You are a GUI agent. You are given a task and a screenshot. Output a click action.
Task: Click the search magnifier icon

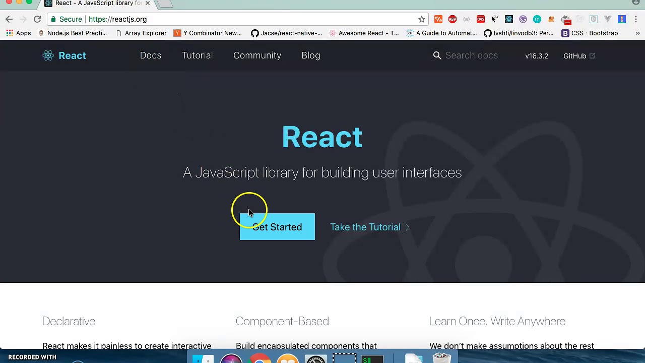click(x=437, y=55)
